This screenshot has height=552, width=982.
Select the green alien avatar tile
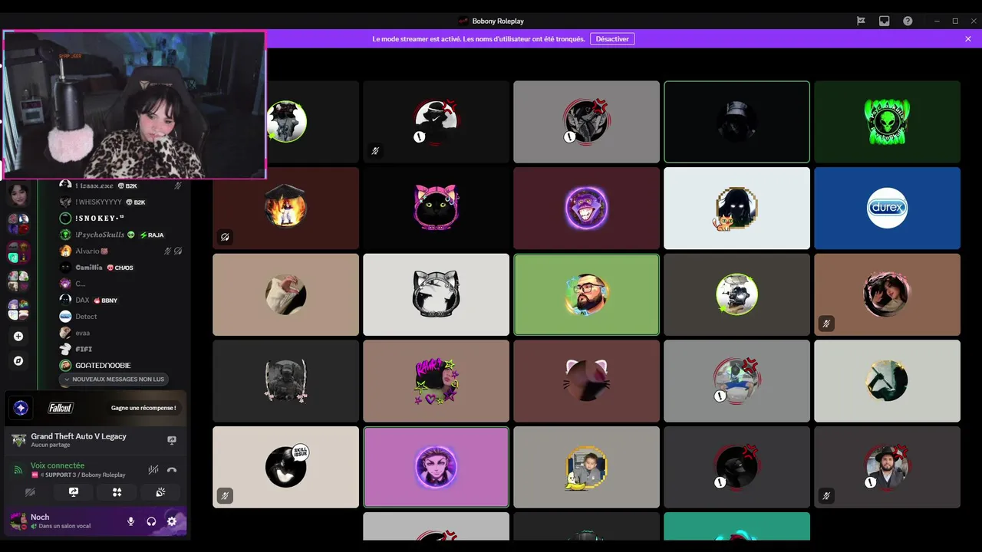[887, 121]
